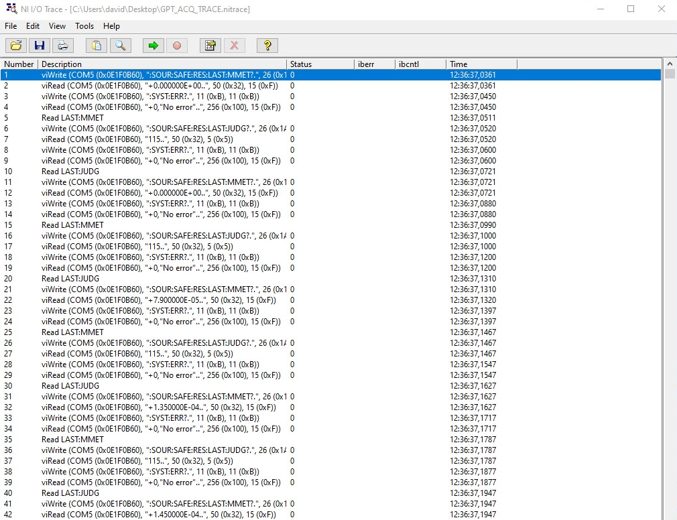
Task: Select the viRead +1.350000E-04 row
Action: click(330, 407)
